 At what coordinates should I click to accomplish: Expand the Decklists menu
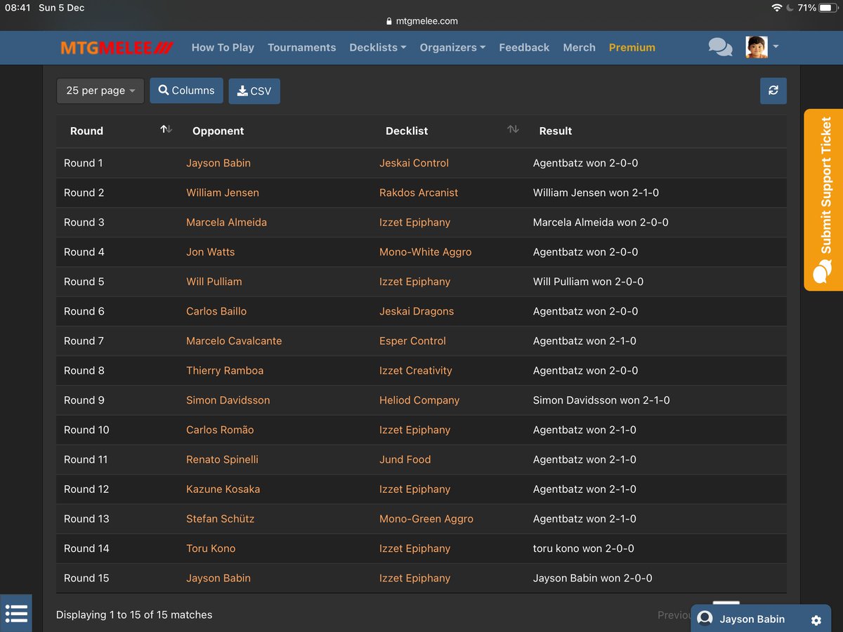[378, 48]
